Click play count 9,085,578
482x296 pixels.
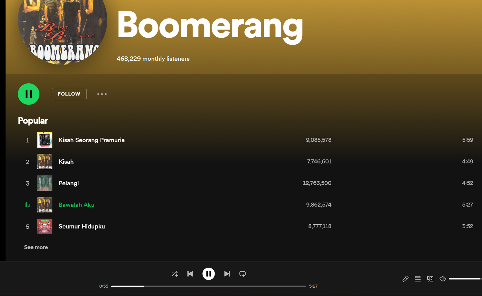pos(319,140)
